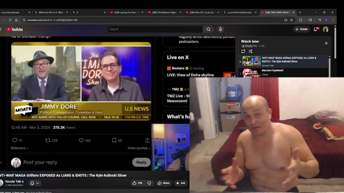Toggle Secular Talk notification bell
This screenshot has height=193, width=344.
click(32, 183)
